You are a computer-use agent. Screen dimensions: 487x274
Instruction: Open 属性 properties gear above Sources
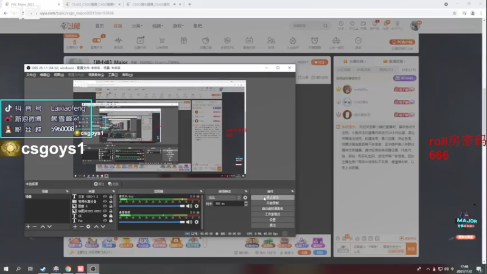pyautogui.click(x=99, y=184)
